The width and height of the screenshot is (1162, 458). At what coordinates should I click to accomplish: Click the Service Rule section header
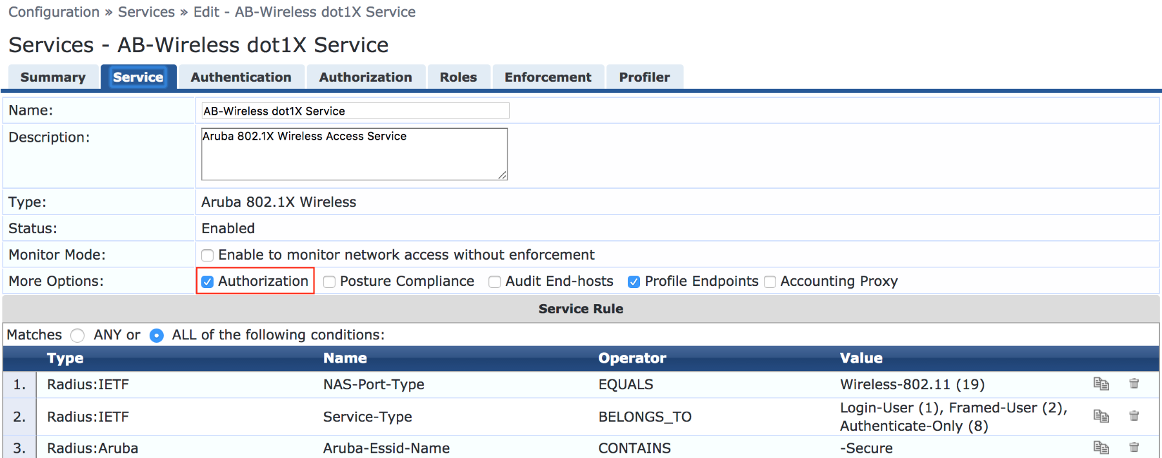(x=581, y=309)
